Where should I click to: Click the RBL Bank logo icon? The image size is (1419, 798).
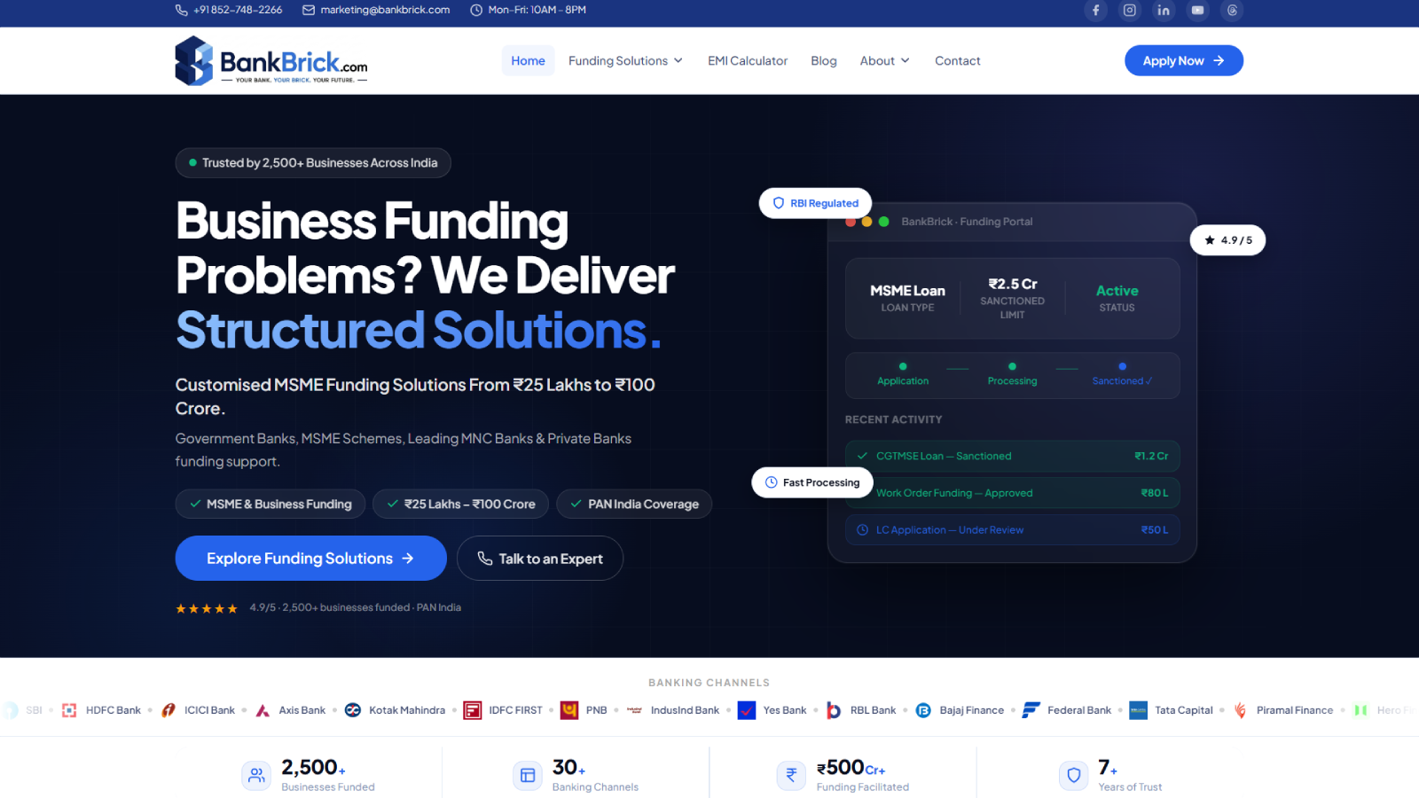[834, 710]
